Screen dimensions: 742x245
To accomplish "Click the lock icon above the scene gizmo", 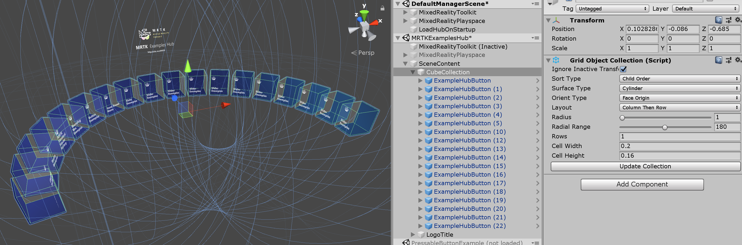I will 382,8.
